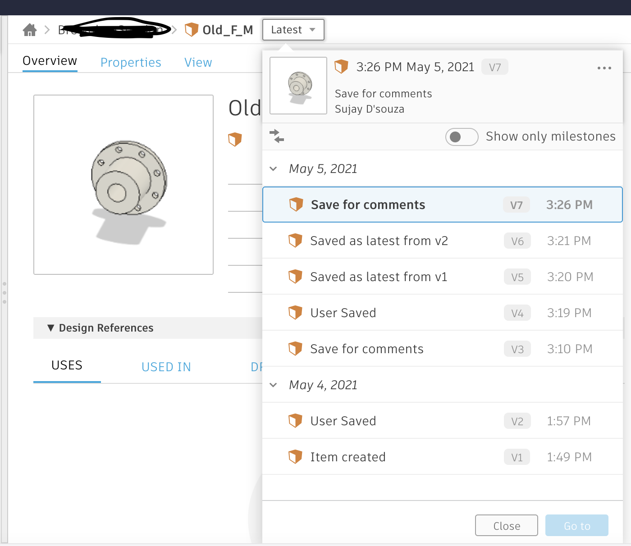631x546 pixels.
Task: Click the V7 version thumbnail image
Action: pyautogui.click(x=298, y=86)
